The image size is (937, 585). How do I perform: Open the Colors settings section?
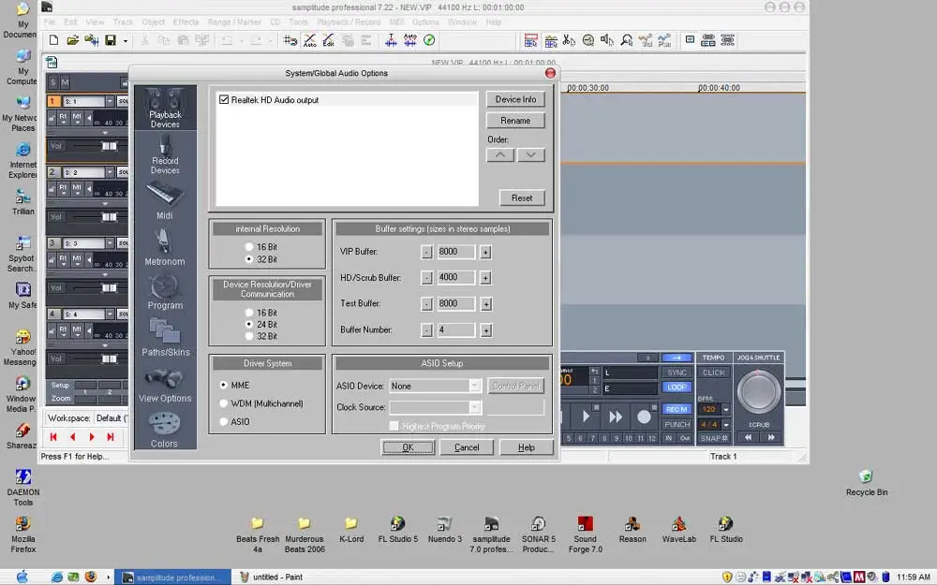coord(165,430)
